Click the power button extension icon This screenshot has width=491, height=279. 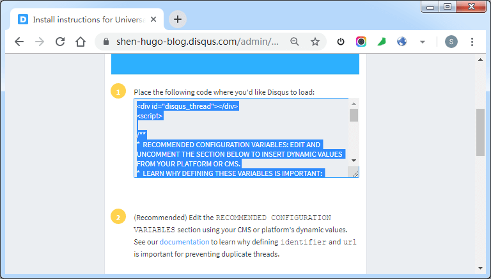[341, 42]
